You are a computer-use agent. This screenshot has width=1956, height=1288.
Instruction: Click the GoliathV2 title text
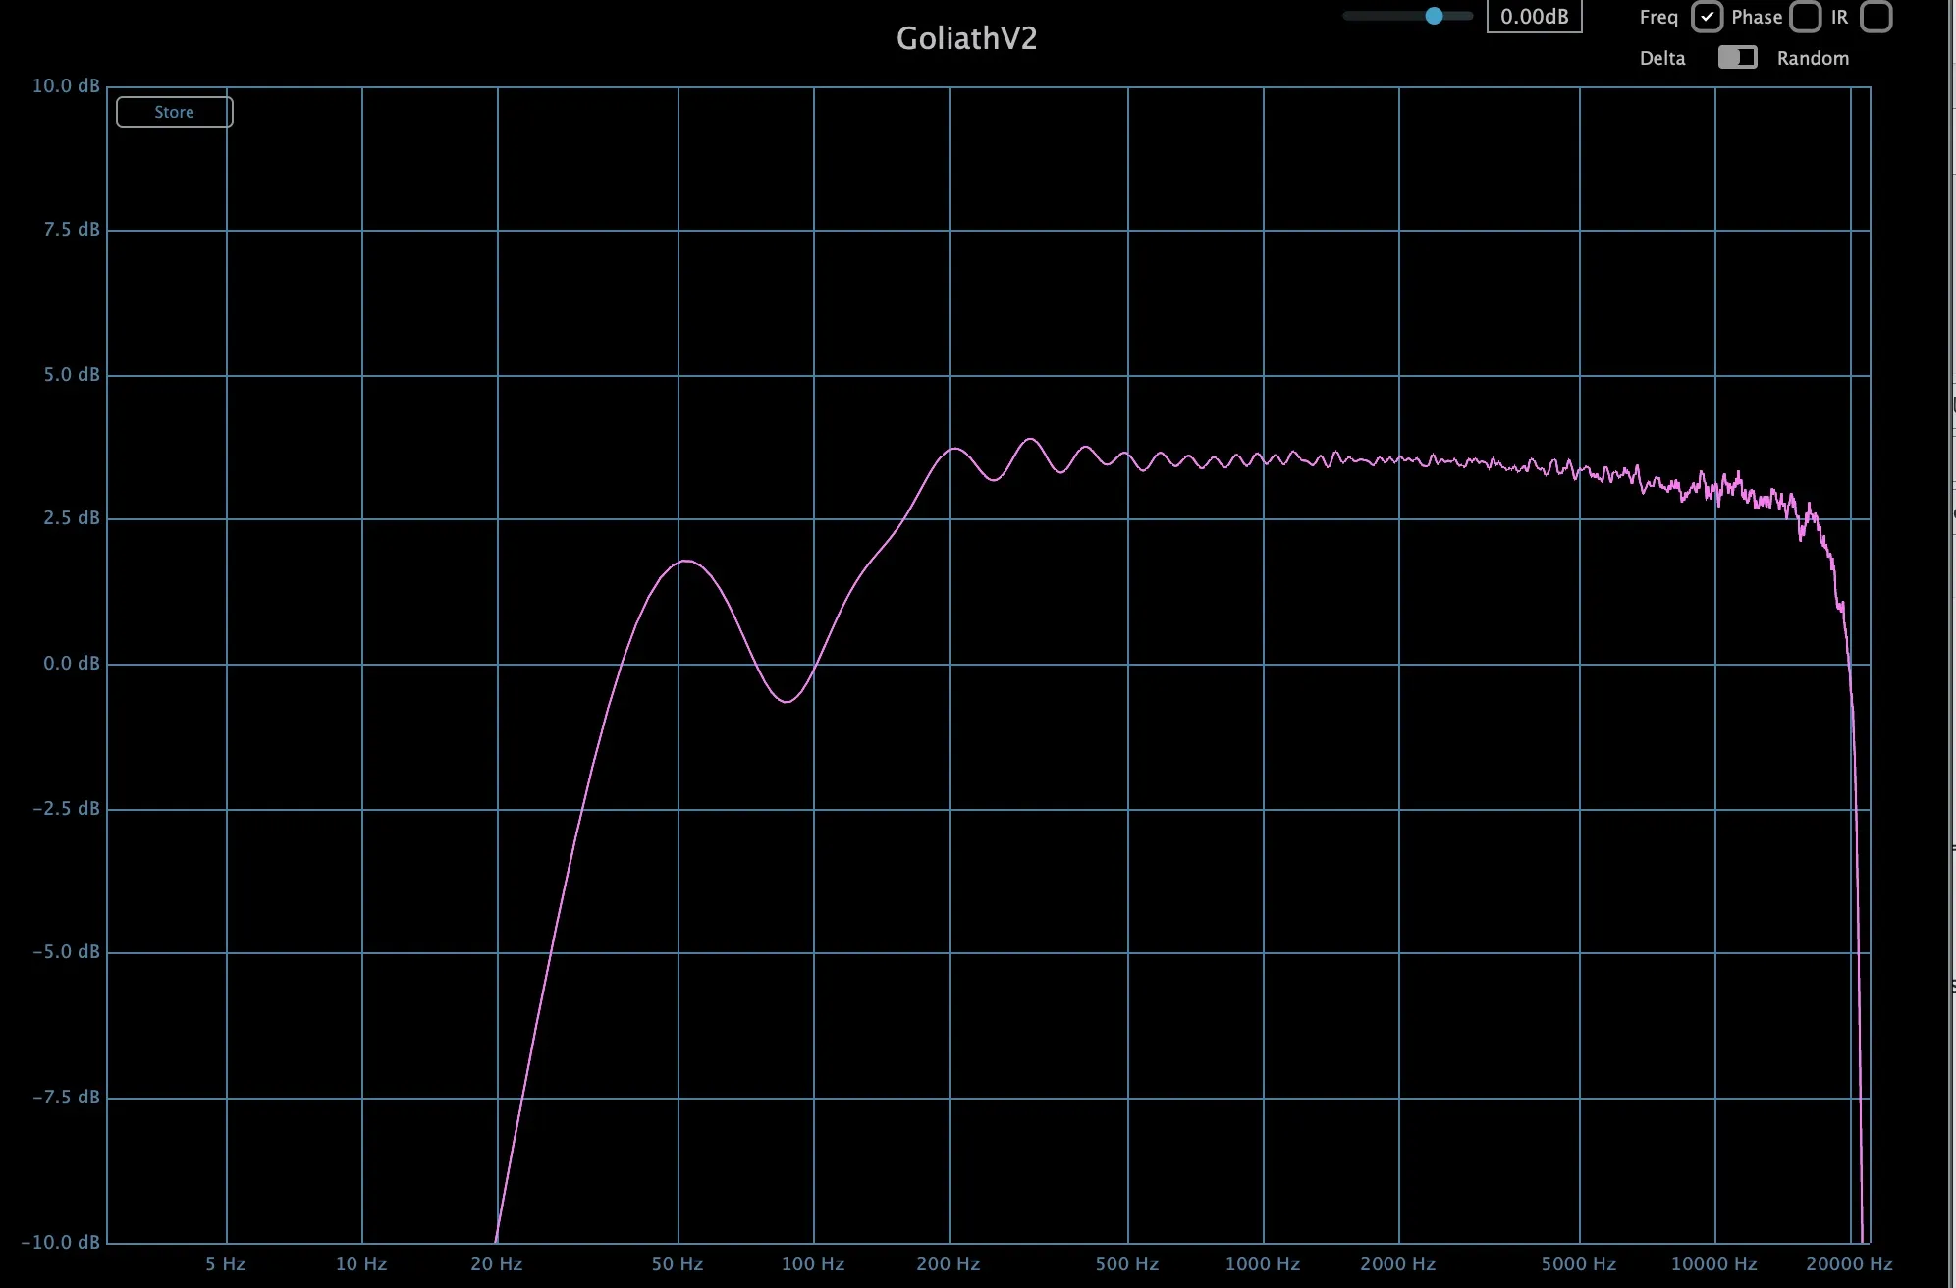point(966,38)
